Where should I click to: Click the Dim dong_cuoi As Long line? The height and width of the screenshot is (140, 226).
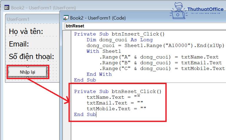[120, 40]
